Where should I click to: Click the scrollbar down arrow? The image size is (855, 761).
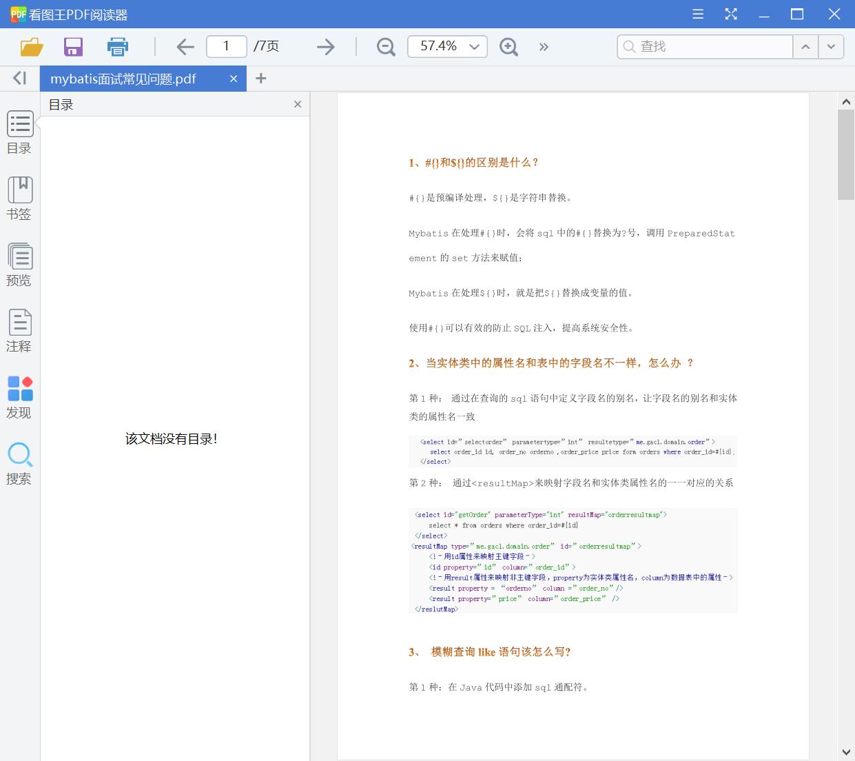[x=846, y=752]
